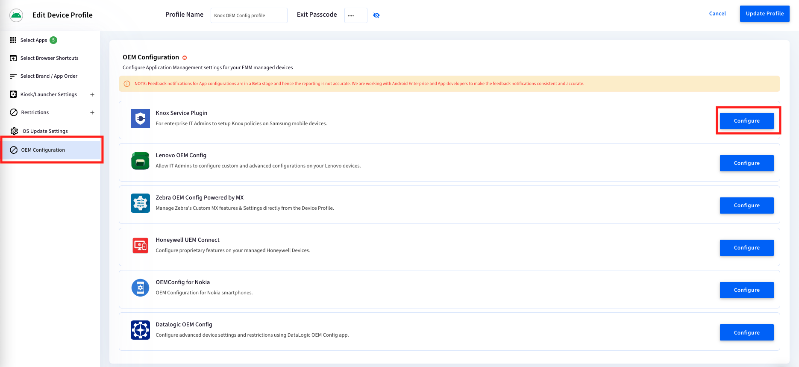
Task: Click the green badge showing 5 apps
Action: click(53, 40)
